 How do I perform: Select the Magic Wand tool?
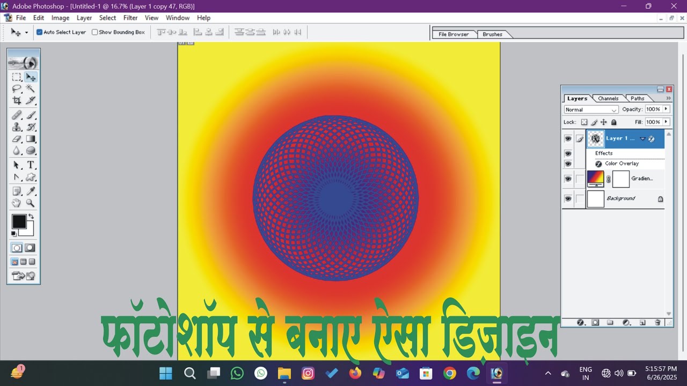point(31,88)
